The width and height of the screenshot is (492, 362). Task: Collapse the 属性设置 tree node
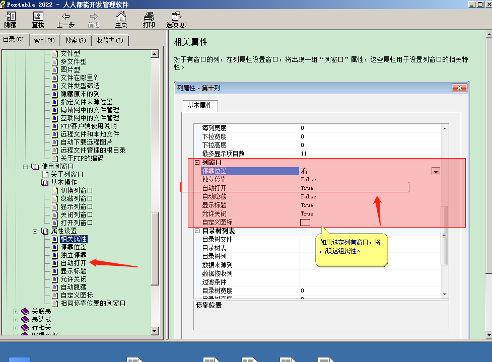click(x=35, y=231)
